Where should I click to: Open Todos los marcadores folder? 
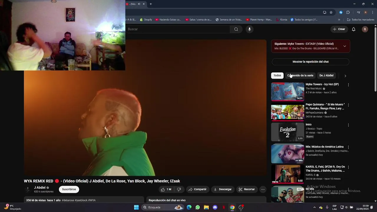pyautogui.click(x=361, y=20)
